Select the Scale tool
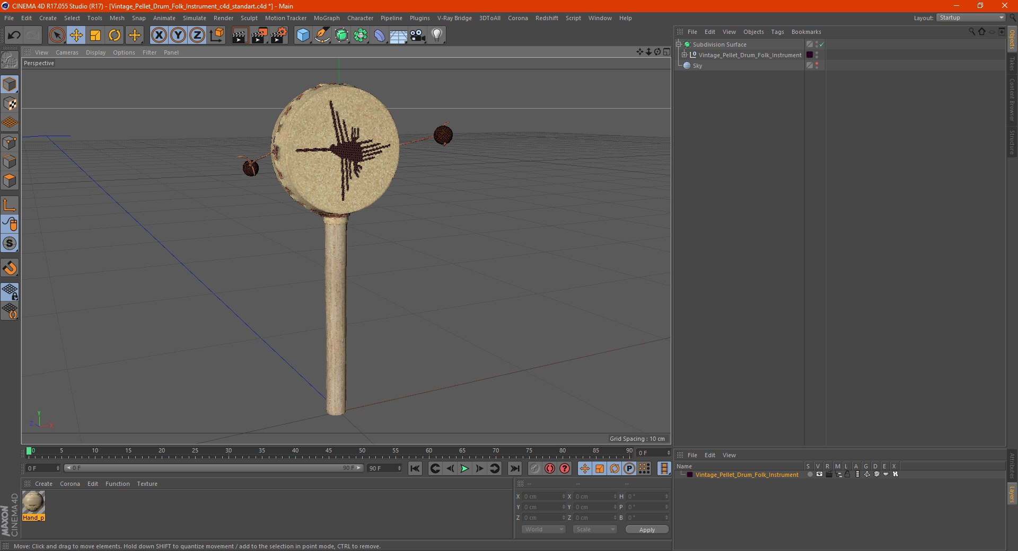Image resolution: width=1018 pixels, height=551 pixels. click(95, 35)
